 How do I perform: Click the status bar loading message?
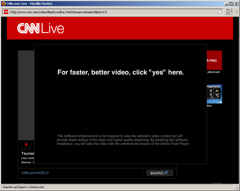pos(25,187)
